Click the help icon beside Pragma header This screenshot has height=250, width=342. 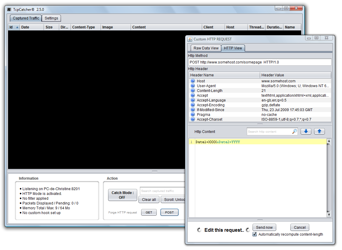pos(193,114)
